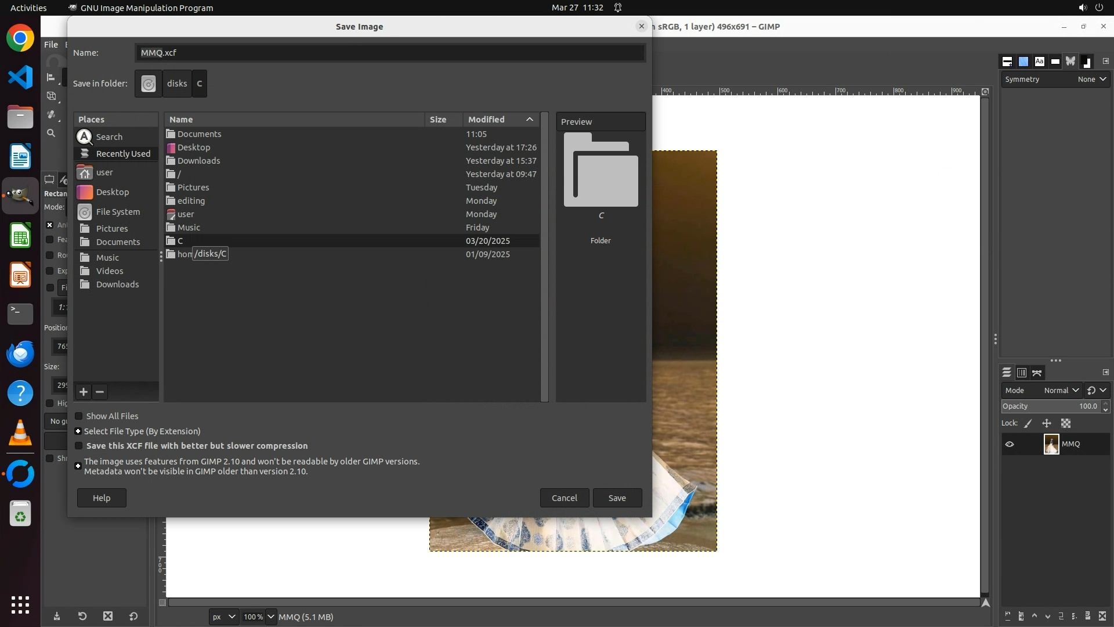Open the Fonts dockable tab
Viewport: 1114px width, 627px height.
[1039, 62]
